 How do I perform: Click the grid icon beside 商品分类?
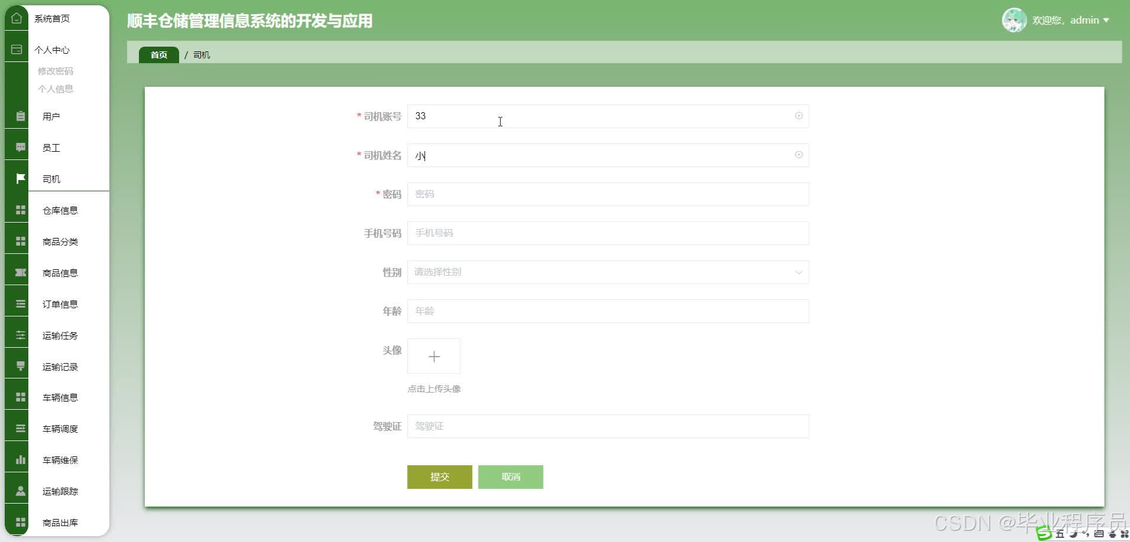[21, 241]
